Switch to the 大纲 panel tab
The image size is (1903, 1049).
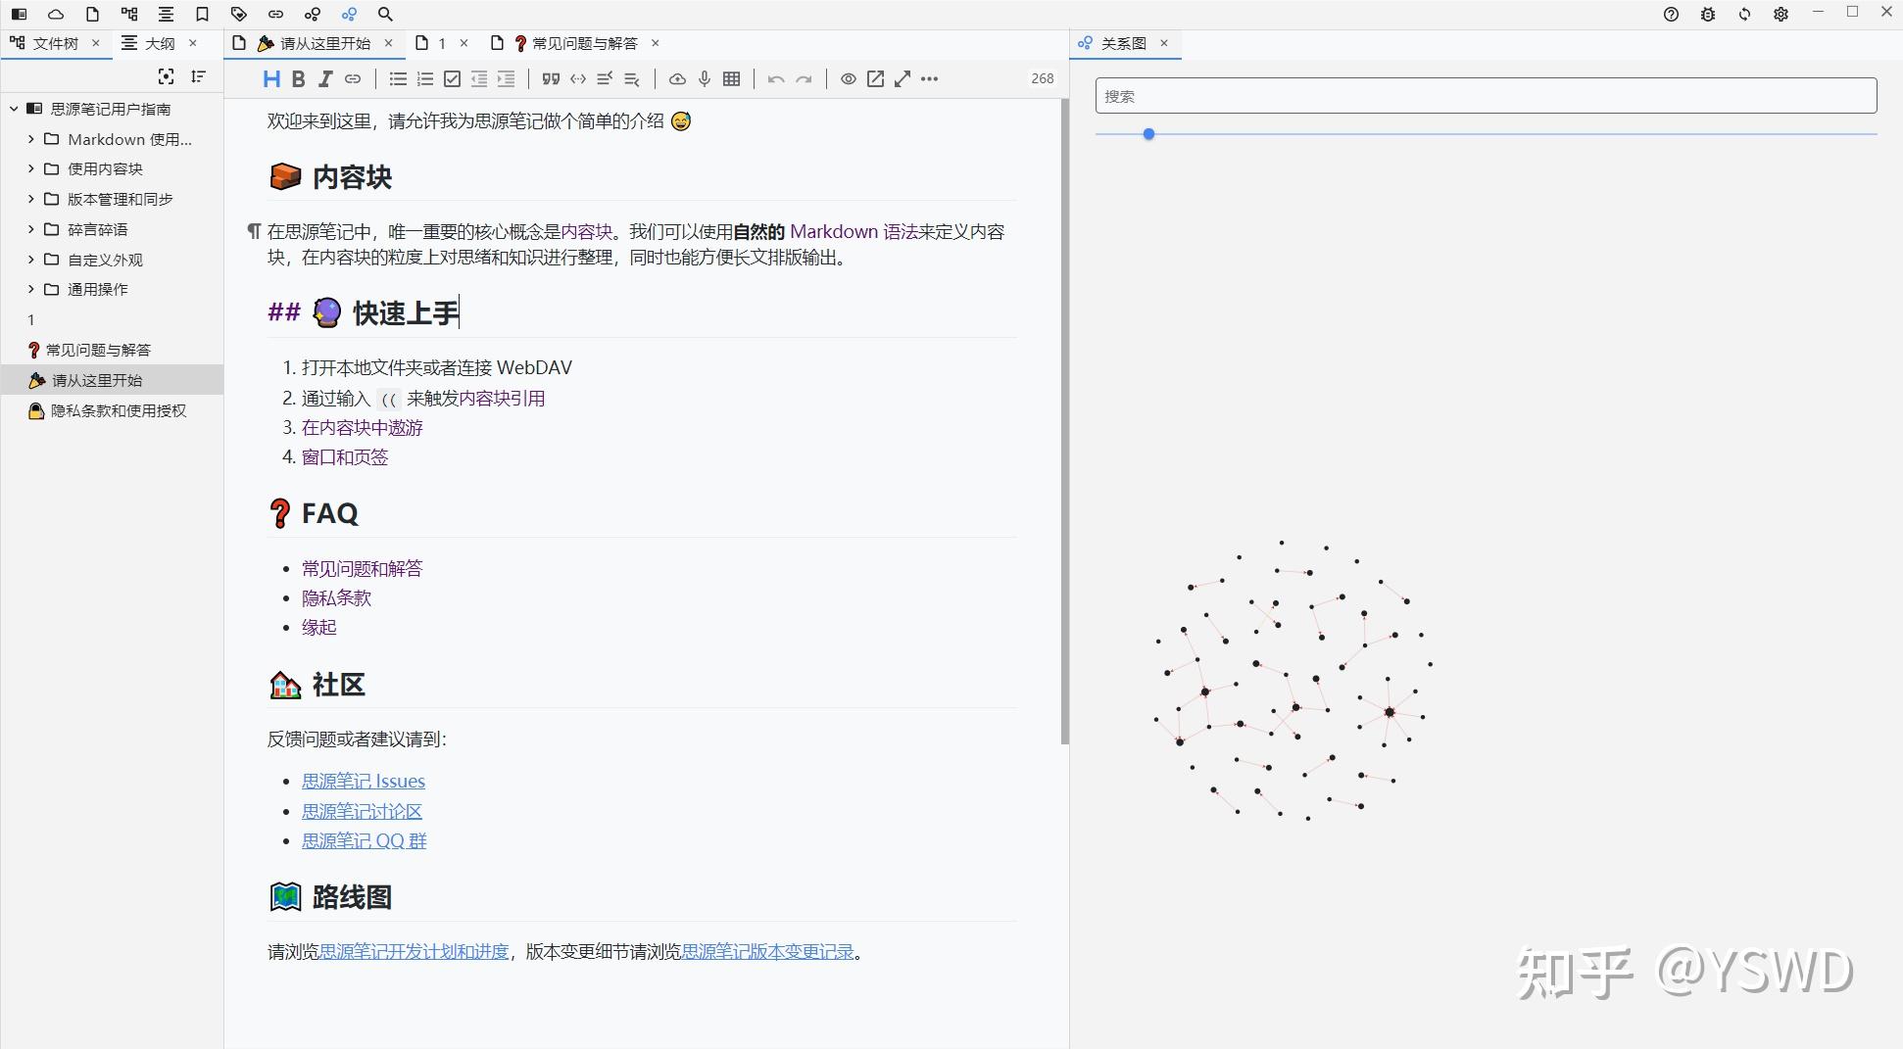pyautogui.click(x=157, y=43)
